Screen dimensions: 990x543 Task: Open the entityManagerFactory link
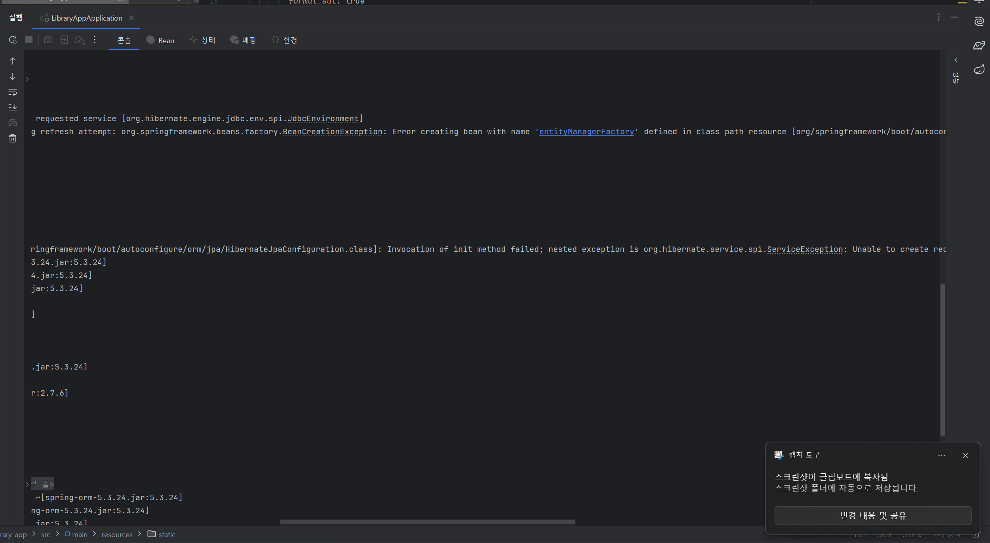click(586, 131)
